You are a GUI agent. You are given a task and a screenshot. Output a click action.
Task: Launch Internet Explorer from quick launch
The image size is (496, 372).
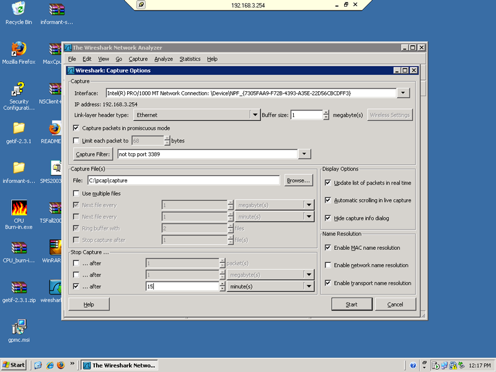[50, 365]
